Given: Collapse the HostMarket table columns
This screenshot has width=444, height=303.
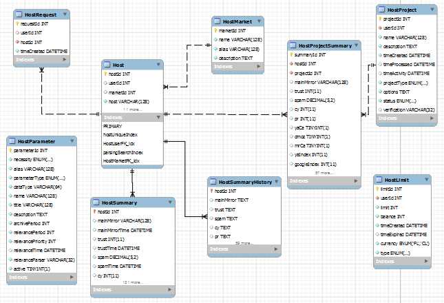Looking at the screenshot, I should coord(259,21).
